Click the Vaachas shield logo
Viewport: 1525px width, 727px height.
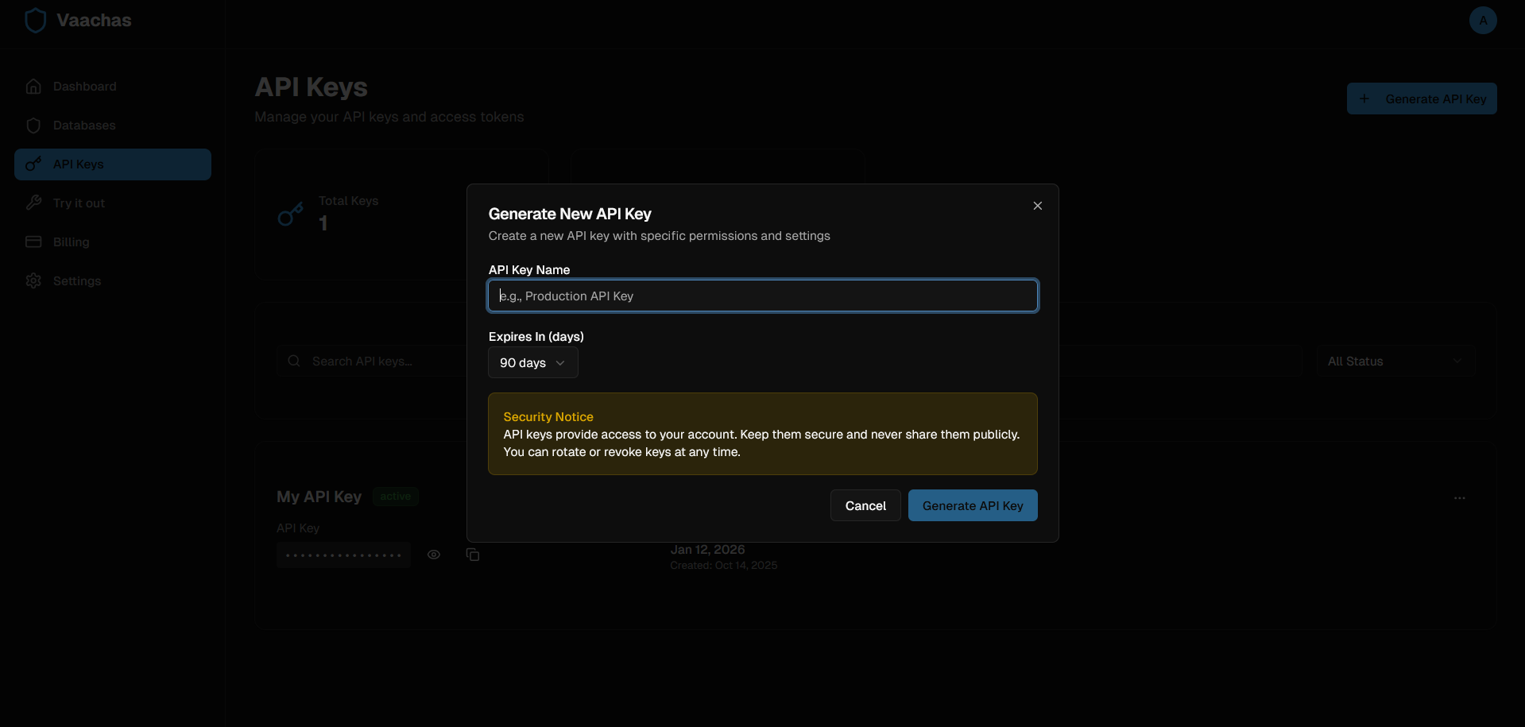[x=35, y=20]
